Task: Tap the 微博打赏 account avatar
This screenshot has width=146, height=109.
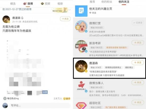Action: pyautogui.click(x=81, y=26)
